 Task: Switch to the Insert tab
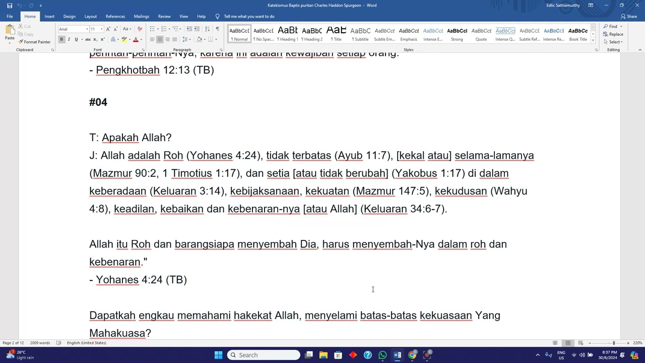[x=49, y=16]
